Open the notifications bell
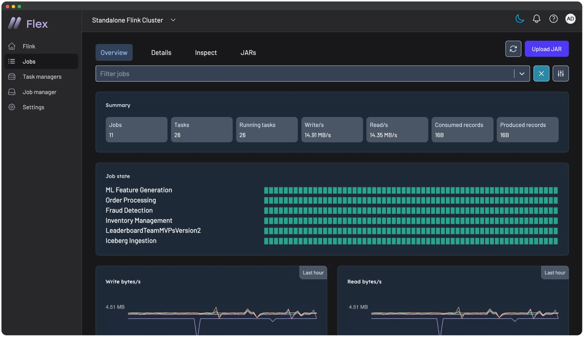 point(537,19)
